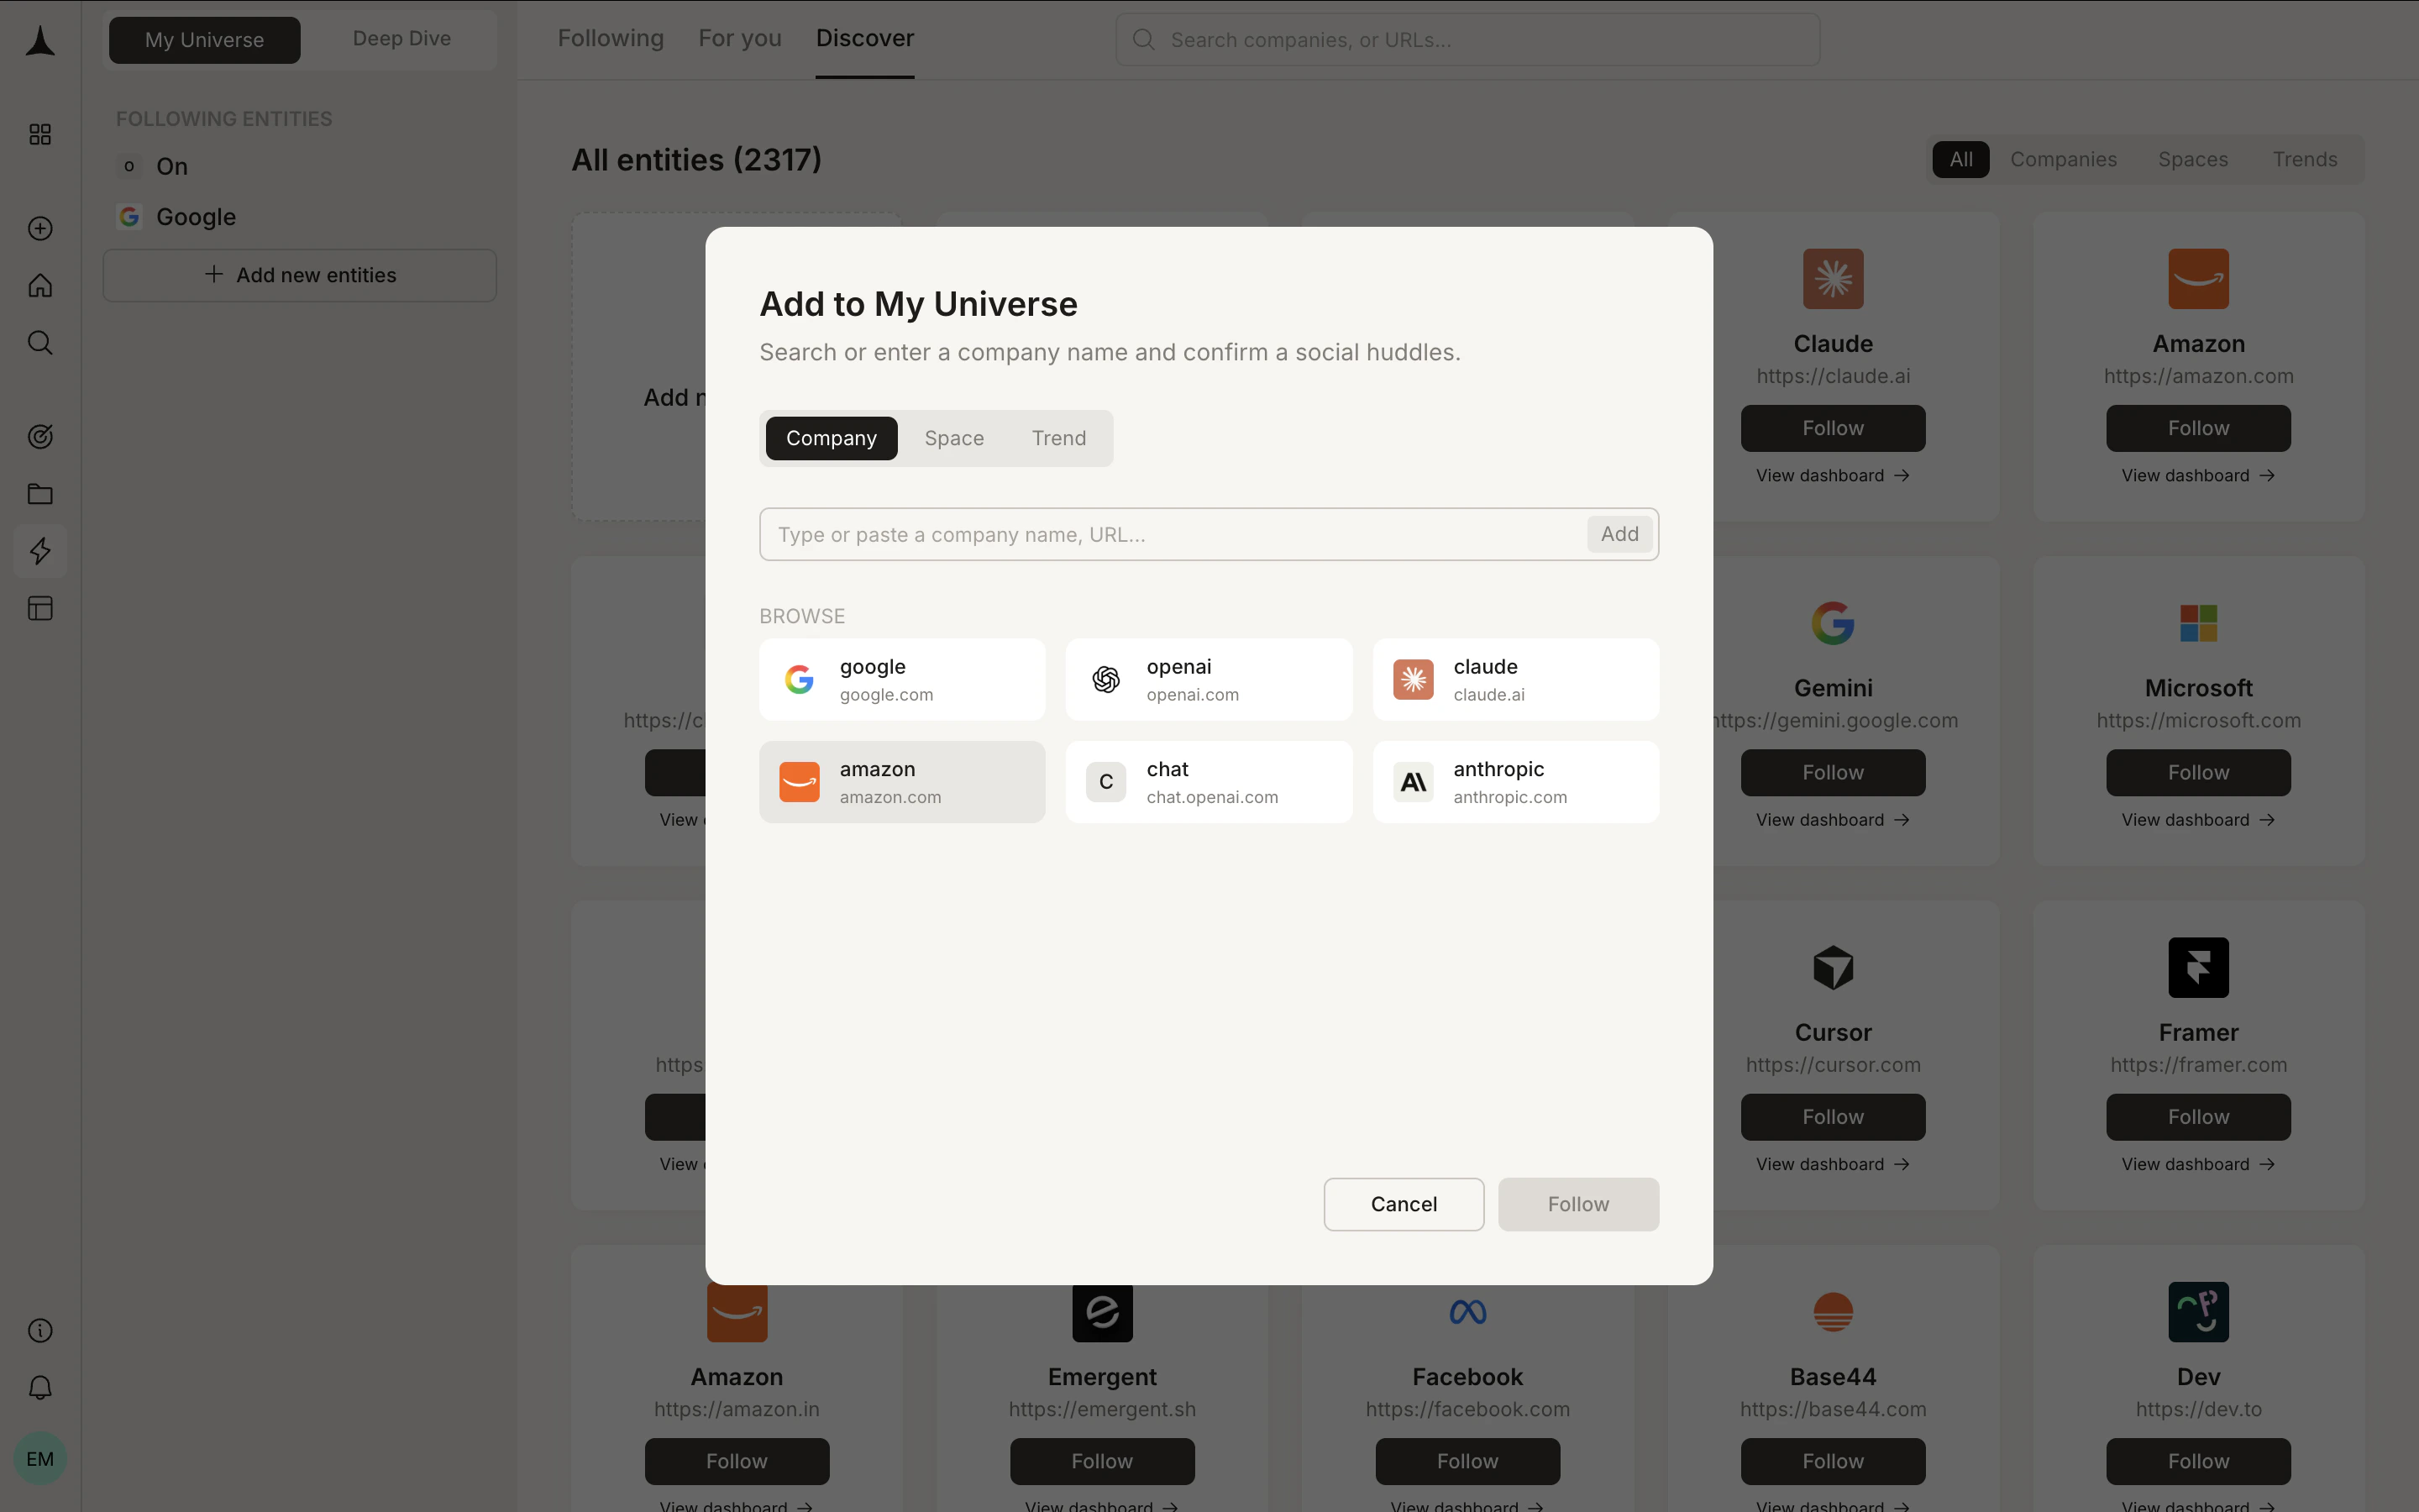
Task: Choose amazon from browse list
Action: (x=901, y=782)
